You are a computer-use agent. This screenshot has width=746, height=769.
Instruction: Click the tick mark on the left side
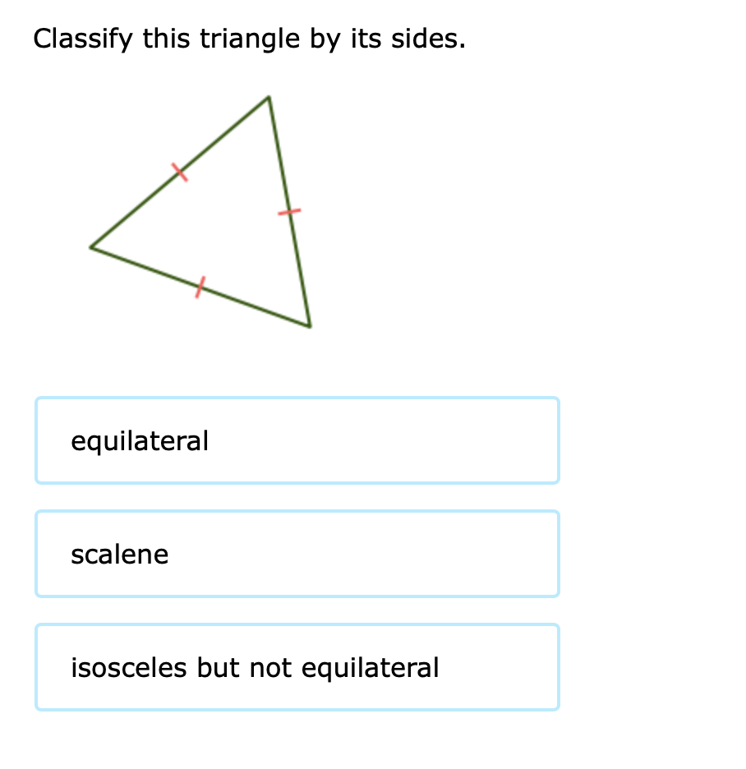click(x=179, y=170)
